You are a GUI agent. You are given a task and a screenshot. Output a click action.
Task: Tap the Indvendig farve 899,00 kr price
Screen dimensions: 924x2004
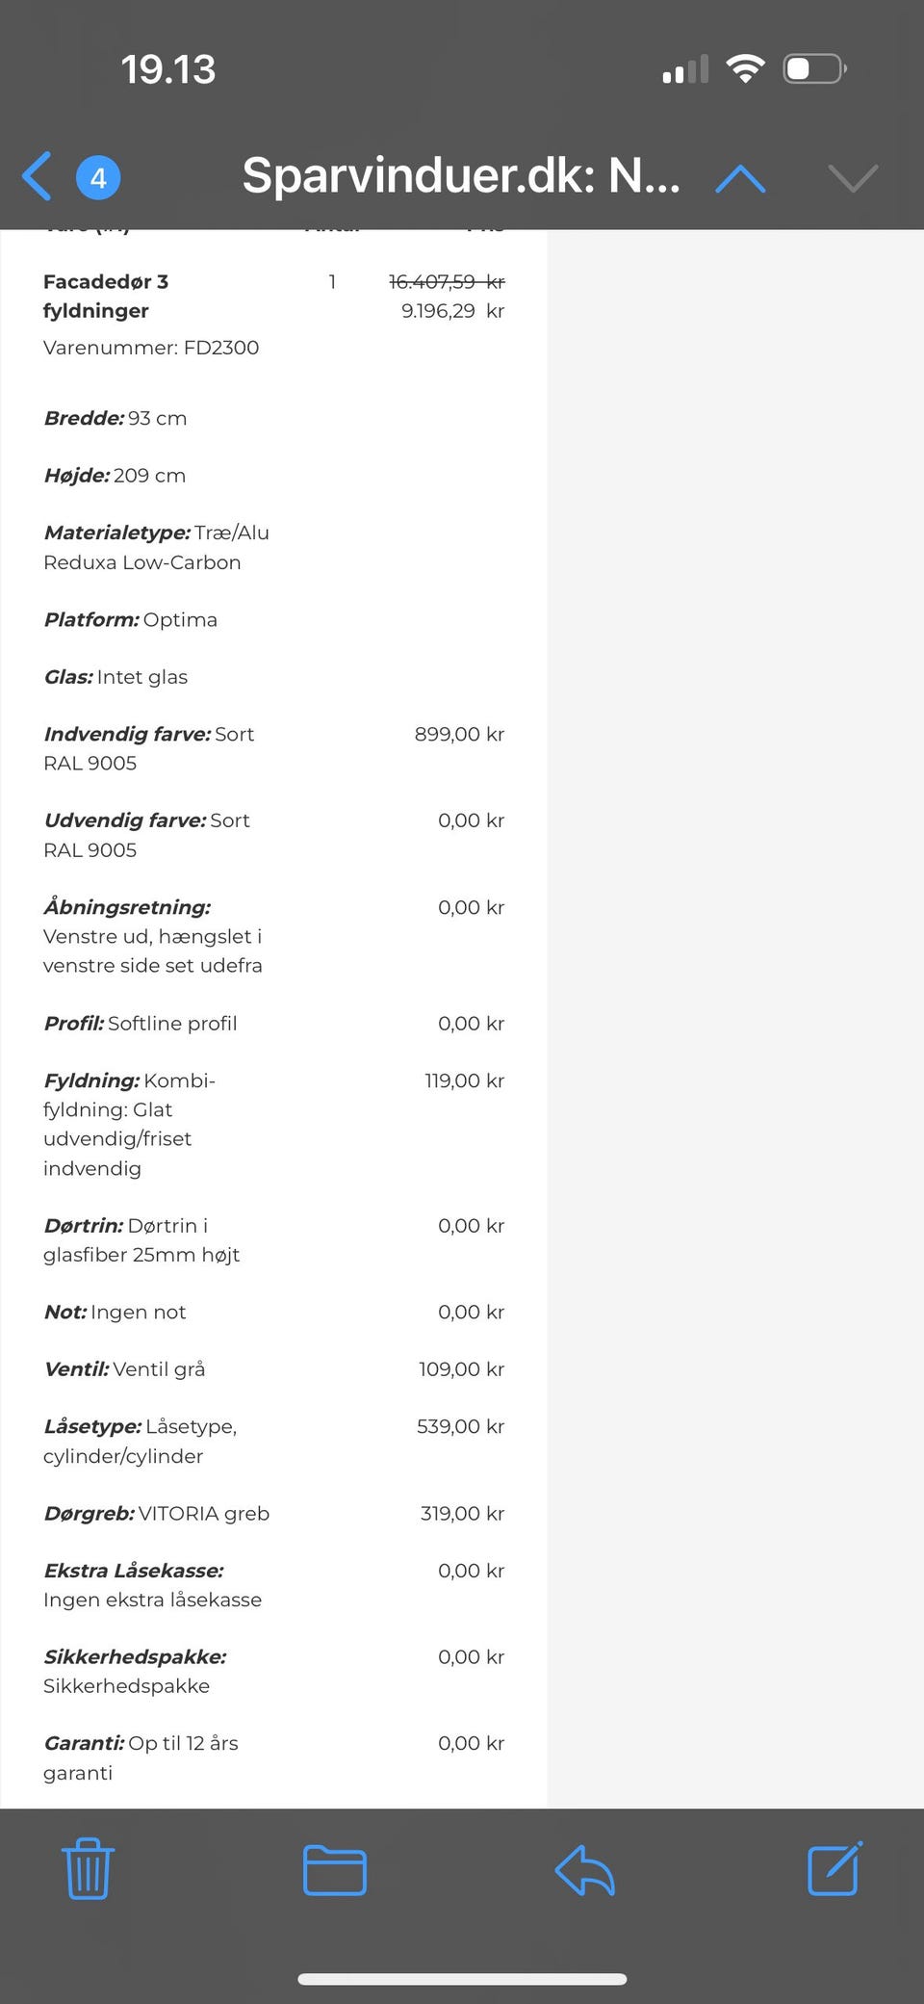459,734
